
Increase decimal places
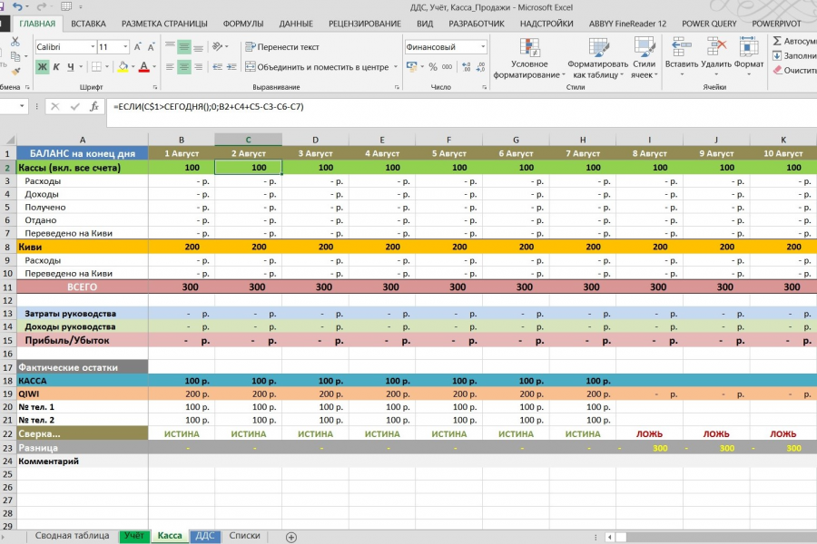click(467, 66)
